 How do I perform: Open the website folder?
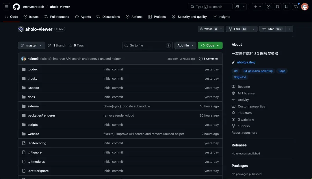[x=34, y=134]
